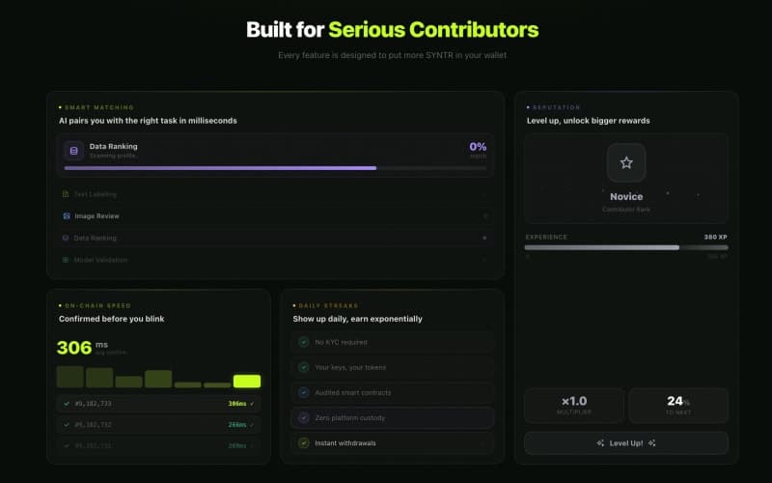Click the Text Labeling document icon
772x483 pixels.
point(66,194)
